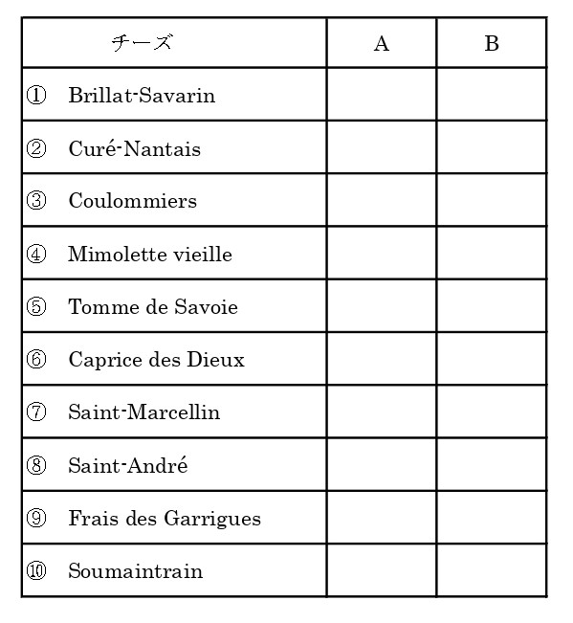Image resolution: width=573 pixels, height=623 pixels.
Task: Click the B column header
Action: [492, 43]
